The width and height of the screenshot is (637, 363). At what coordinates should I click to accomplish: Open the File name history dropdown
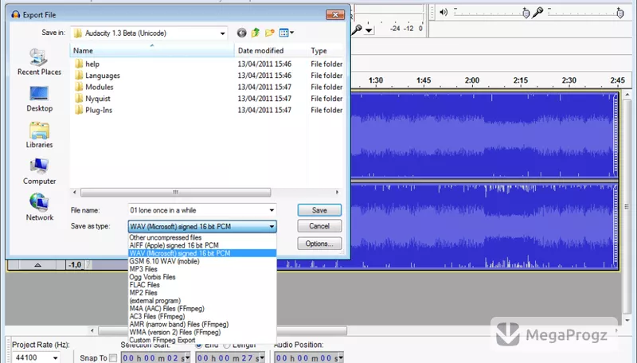pos(272,210)
